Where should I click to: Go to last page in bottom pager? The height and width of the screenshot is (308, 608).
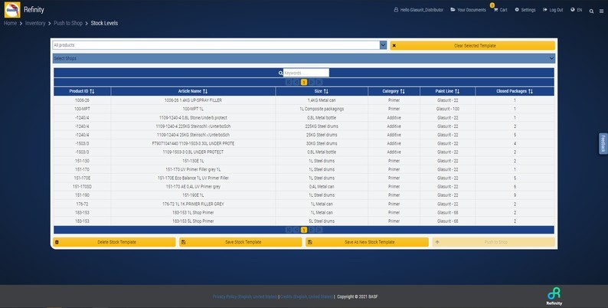click(x=319, y=230)
